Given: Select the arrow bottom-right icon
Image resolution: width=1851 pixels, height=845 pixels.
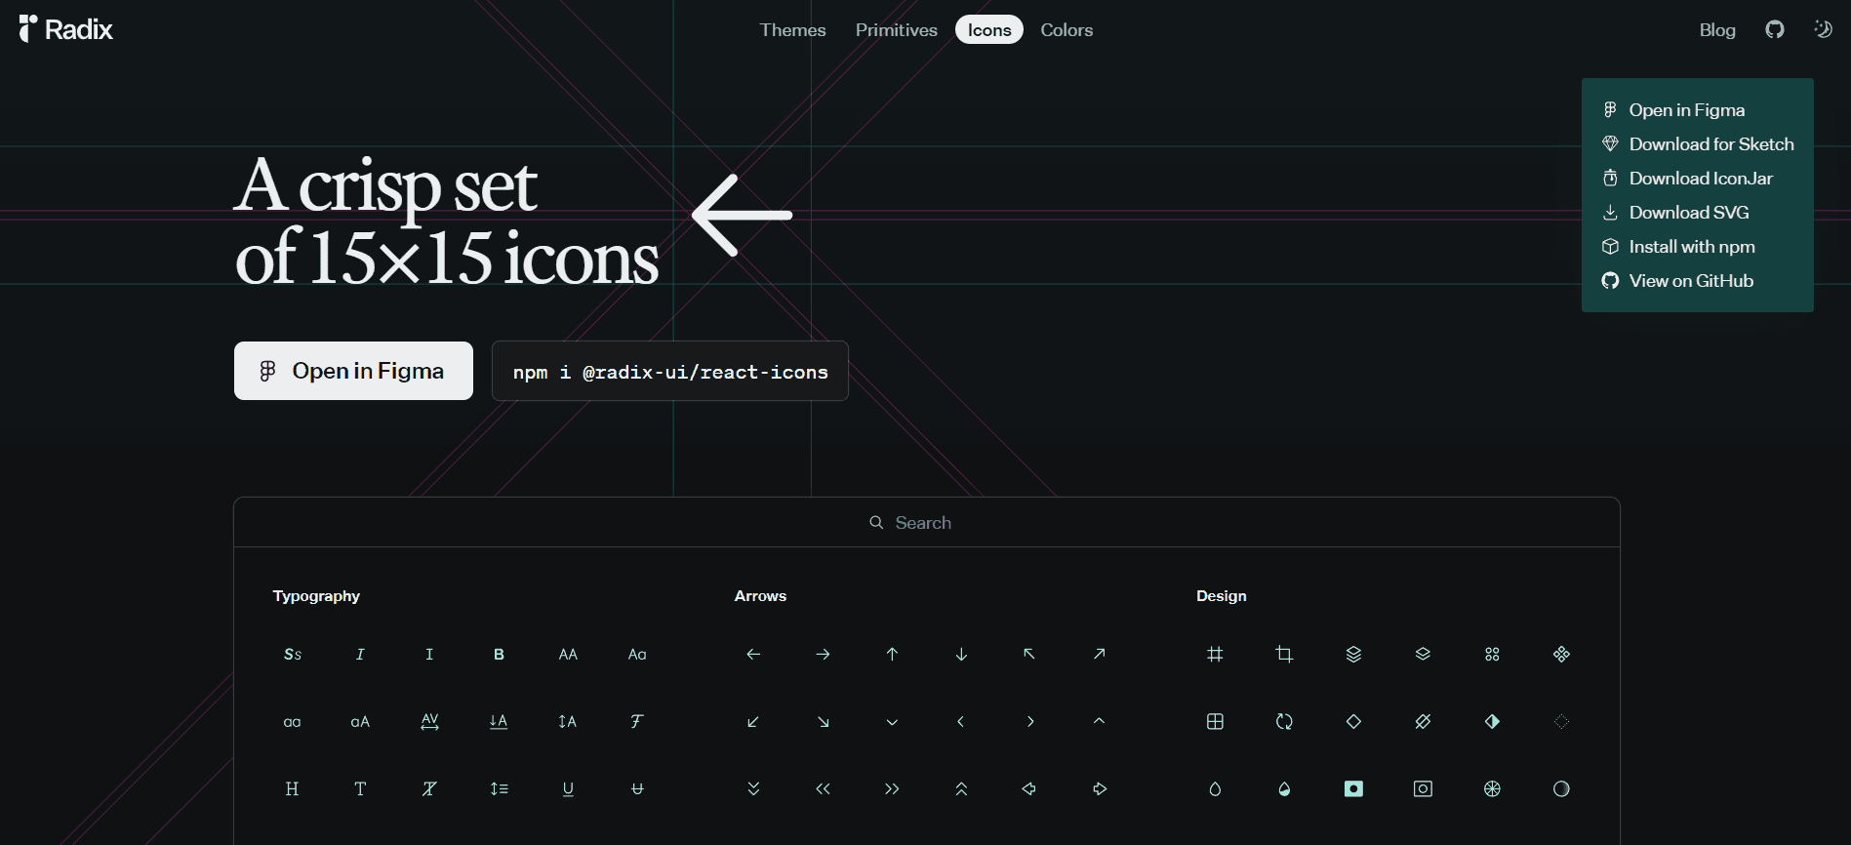Looking at the screenshot, I should (x=823, y=721).
